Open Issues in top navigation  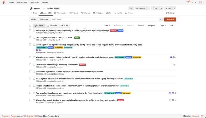pos(12,2)
